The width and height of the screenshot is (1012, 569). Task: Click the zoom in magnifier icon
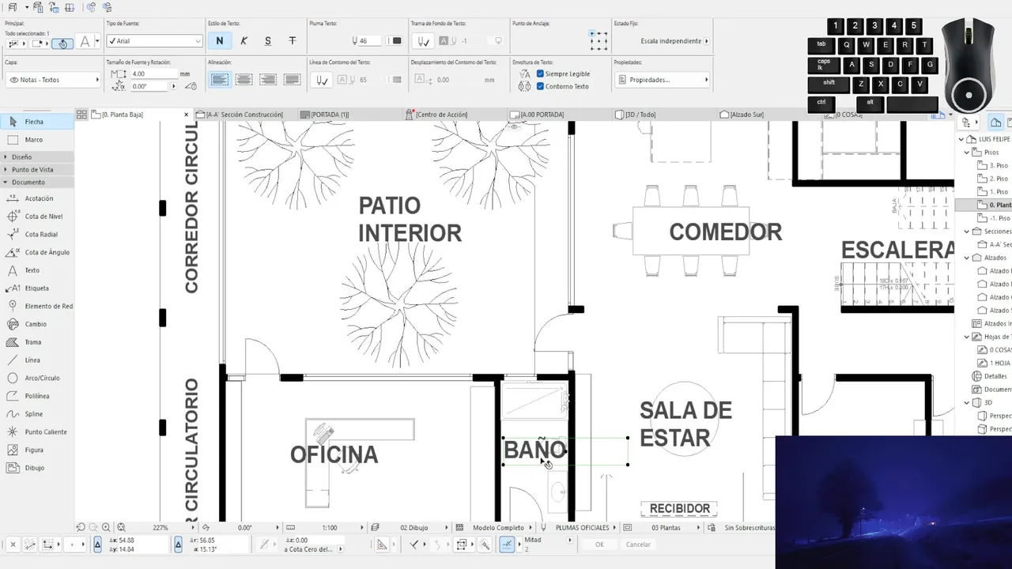pyautogui.click(x=106, y=527)
